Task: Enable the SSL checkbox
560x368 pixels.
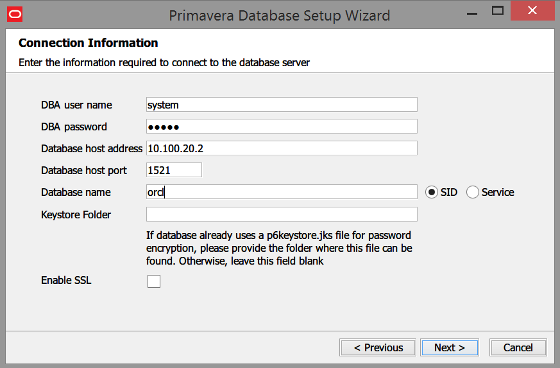Action: [x=154, y=281]
